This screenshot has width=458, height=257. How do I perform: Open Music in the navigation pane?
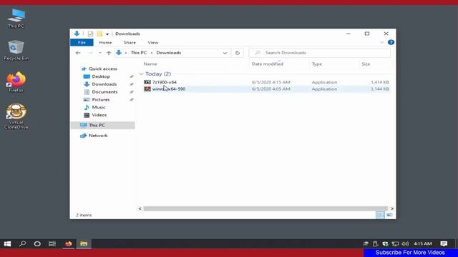(x=99, y=107)
